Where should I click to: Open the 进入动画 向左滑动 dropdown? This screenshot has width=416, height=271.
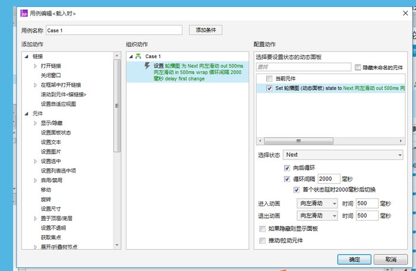(317, 203)
